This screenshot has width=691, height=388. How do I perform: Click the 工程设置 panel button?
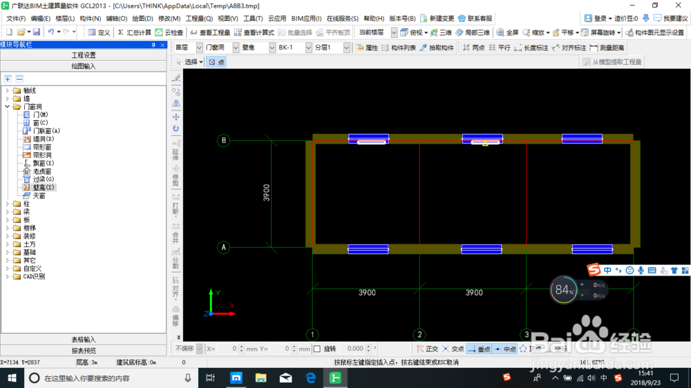point(84,55)
